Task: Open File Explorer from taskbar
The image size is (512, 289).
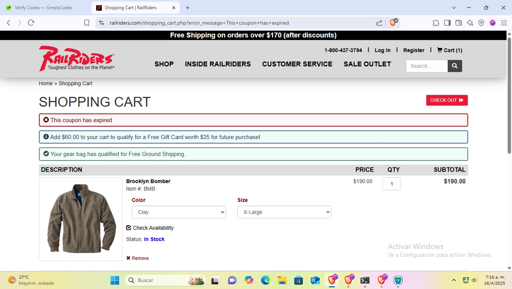Action: 282,280
